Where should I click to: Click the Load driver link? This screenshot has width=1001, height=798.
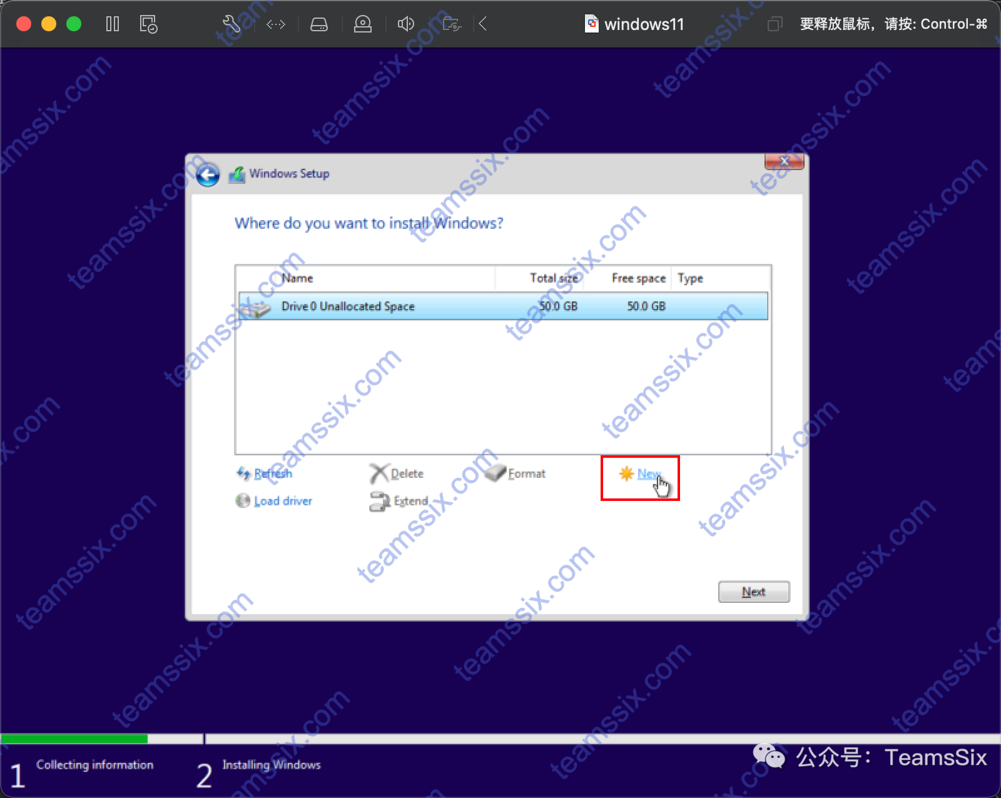coord(283,501)
